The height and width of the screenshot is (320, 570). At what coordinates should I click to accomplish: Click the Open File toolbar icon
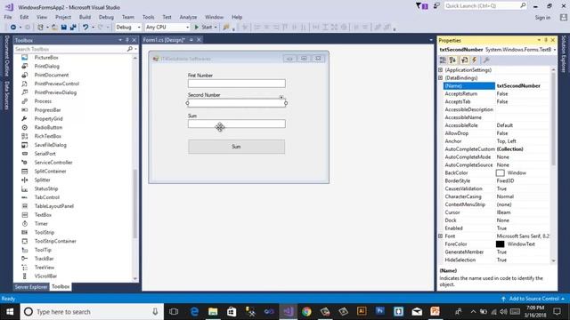pyautogui.click(x=54, y=28)
